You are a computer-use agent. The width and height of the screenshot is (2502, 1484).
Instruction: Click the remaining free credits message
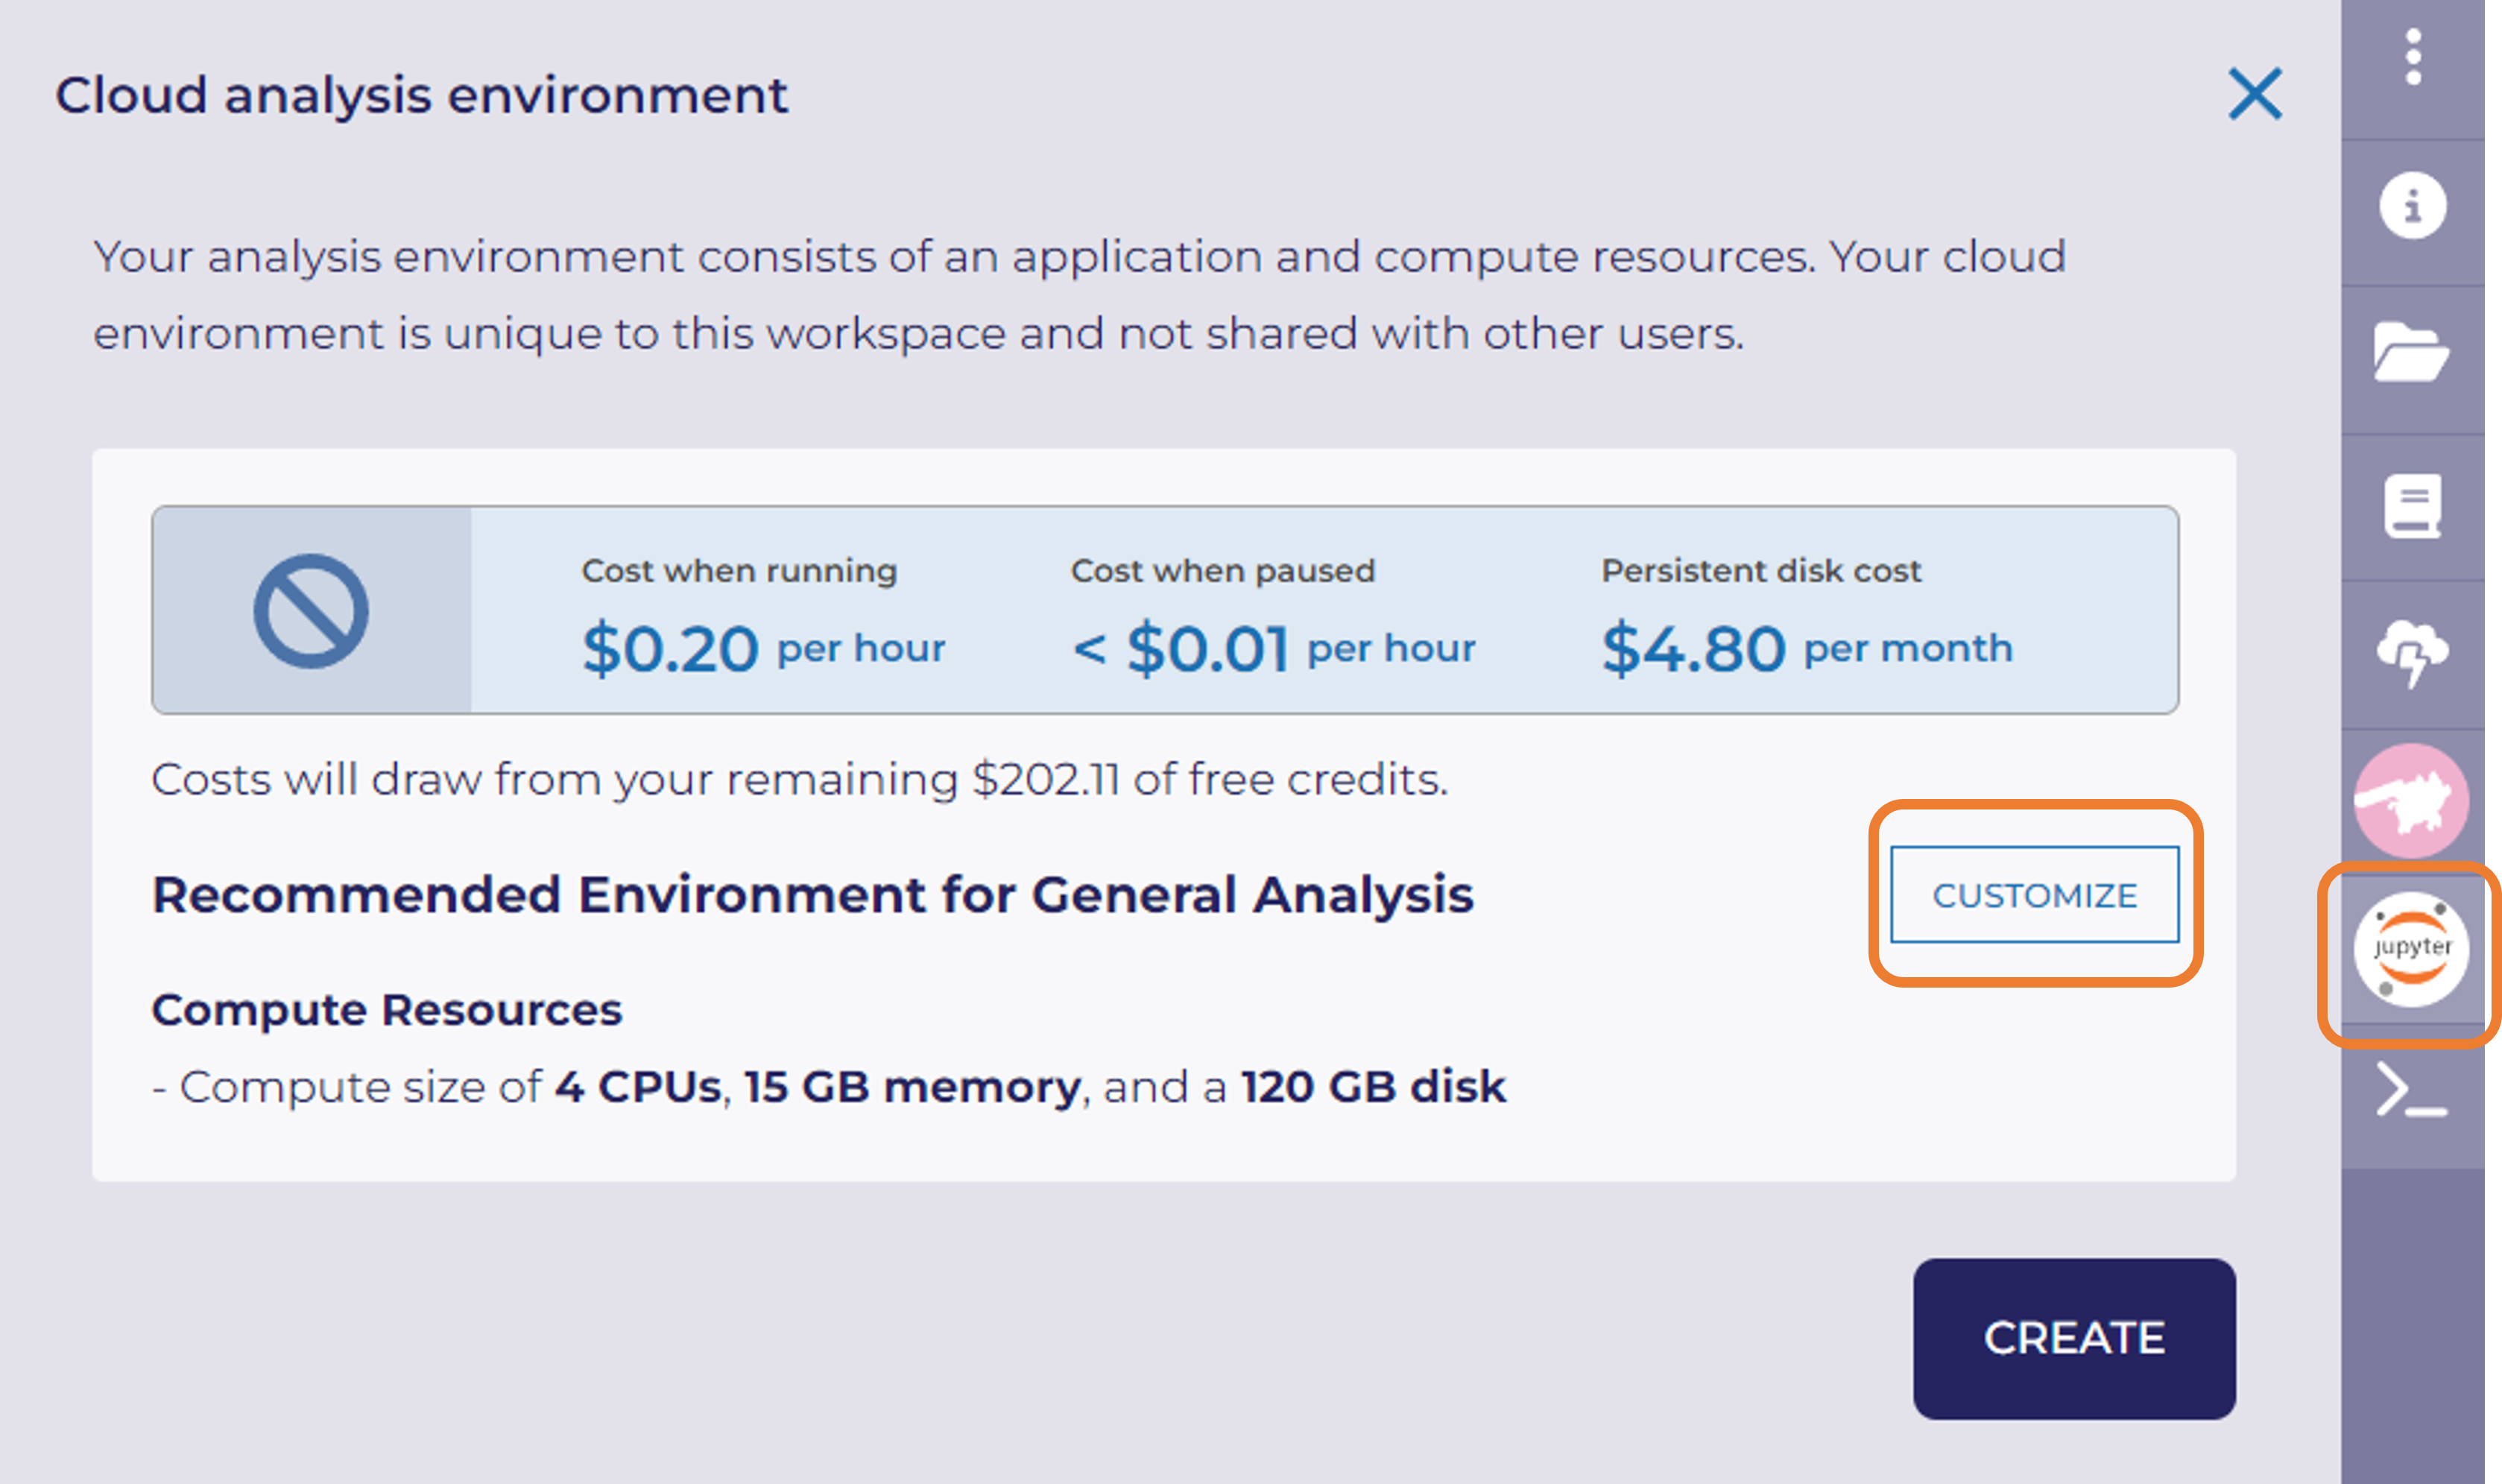point(799,779)
